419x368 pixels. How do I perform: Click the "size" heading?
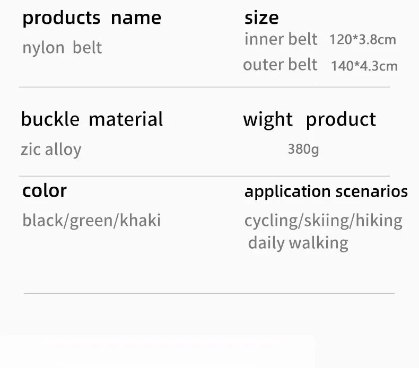click(x=261, y=18)
